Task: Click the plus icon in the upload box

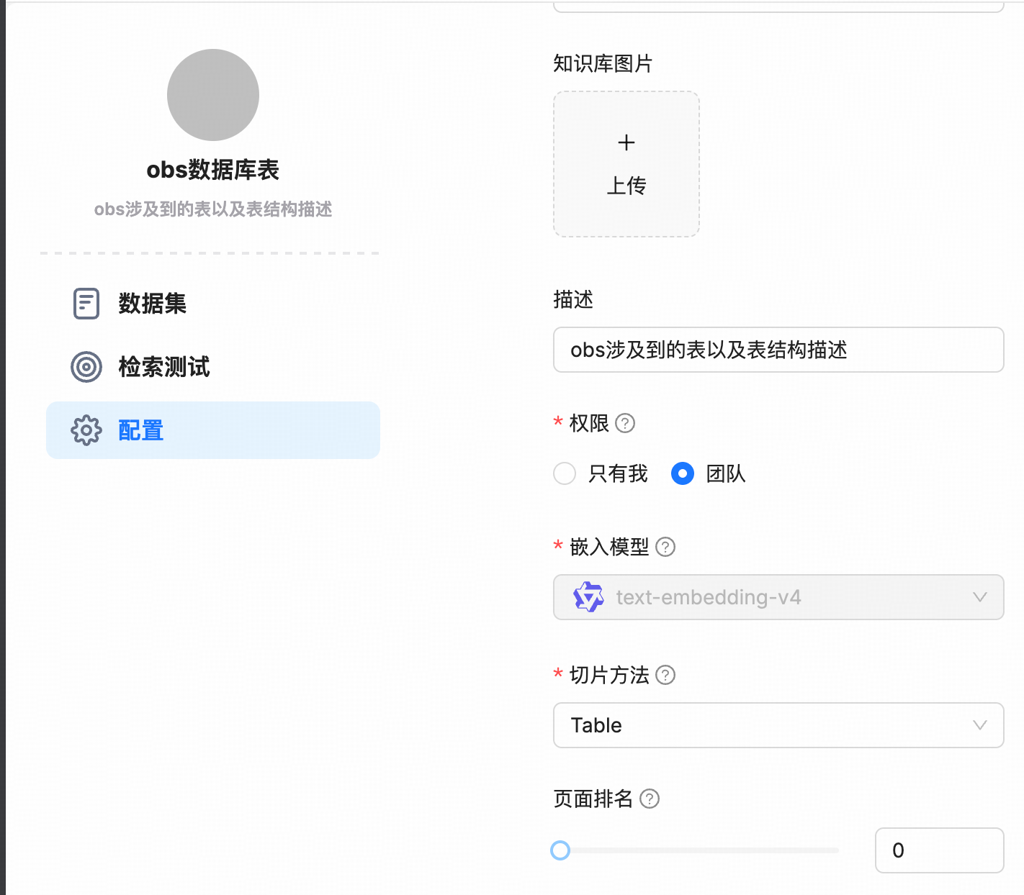Action: pos(626,142)
